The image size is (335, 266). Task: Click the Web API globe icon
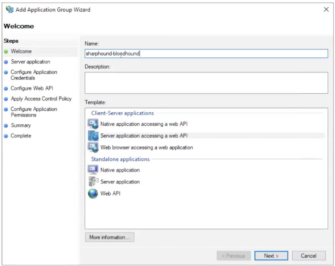pyautogui.click(x=93, y=193)
